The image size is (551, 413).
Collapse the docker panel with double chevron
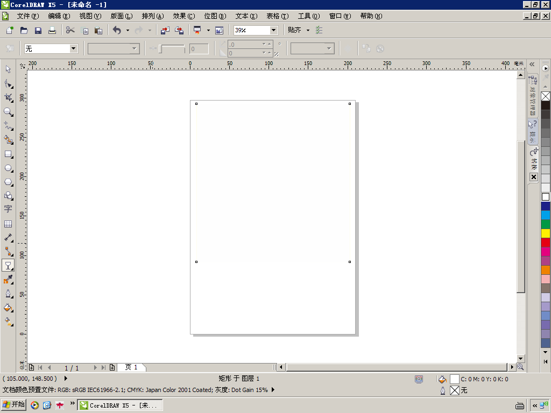pos(532,65)
